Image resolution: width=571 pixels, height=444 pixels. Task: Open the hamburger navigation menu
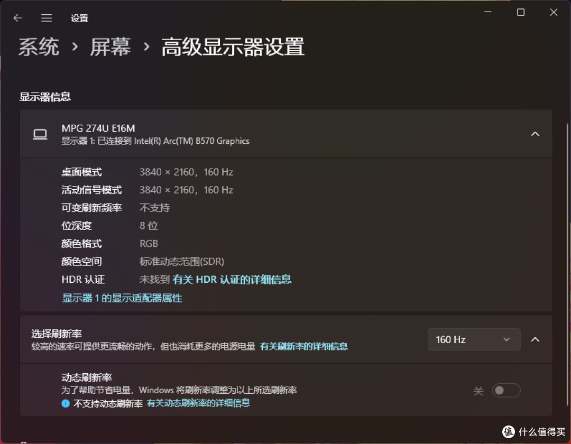pos(46,18)
